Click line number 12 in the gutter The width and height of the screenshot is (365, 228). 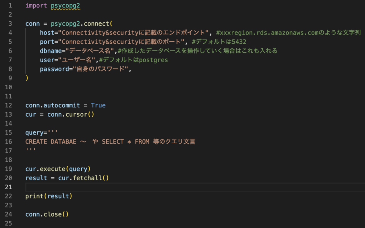click(x=9, y=105)
